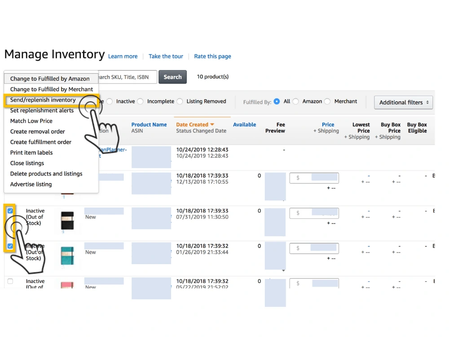Sort by the Product Name column
Image resolution: width=449 pixels, height=337 pixels.
click(x=149, y=124)
